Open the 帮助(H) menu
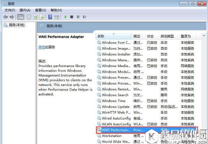 (56, 10)
